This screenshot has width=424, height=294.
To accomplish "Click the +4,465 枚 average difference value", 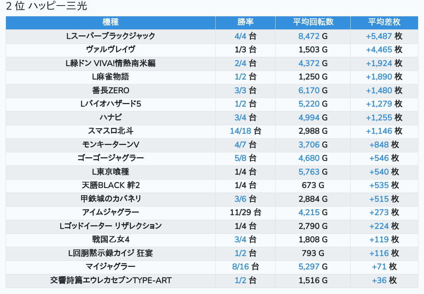I will [x=384, y=49].
